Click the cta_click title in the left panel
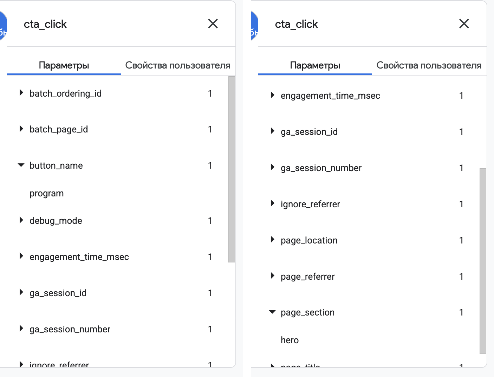The image size is (494, 377). pos(45,24)
